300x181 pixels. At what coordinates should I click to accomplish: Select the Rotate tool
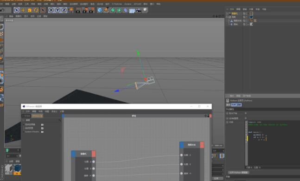tap(36, 10)
